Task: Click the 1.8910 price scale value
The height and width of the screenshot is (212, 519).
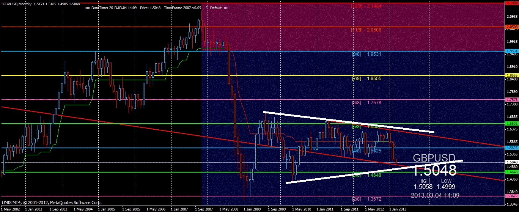Action: pos(513,67)
